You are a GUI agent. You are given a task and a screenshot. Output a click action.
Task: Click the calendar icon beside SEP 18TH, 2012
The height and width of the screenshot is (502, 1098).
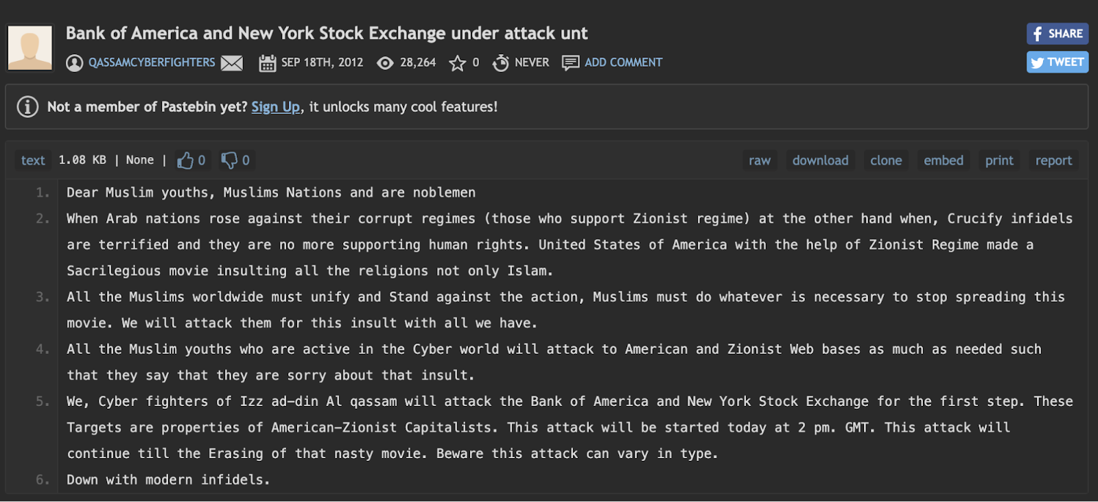tap(268, 63)
